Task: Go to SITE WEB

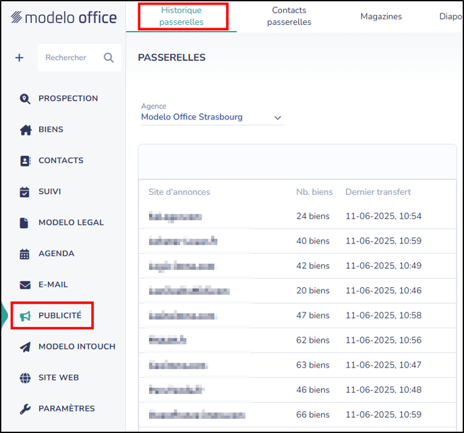Action: click(x=59, y=378)
